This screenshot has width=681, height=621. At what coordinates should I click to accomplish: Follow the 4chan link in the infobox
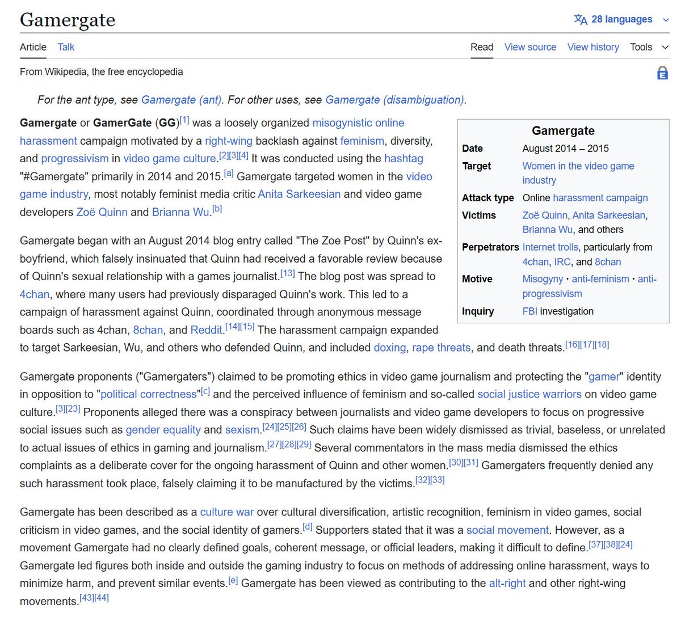[535, 262]
